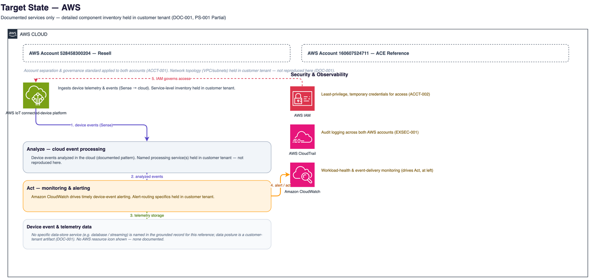Select the Ingests device telemetry & events description
The image size is (596, 278).
click(x=146, y=88)
